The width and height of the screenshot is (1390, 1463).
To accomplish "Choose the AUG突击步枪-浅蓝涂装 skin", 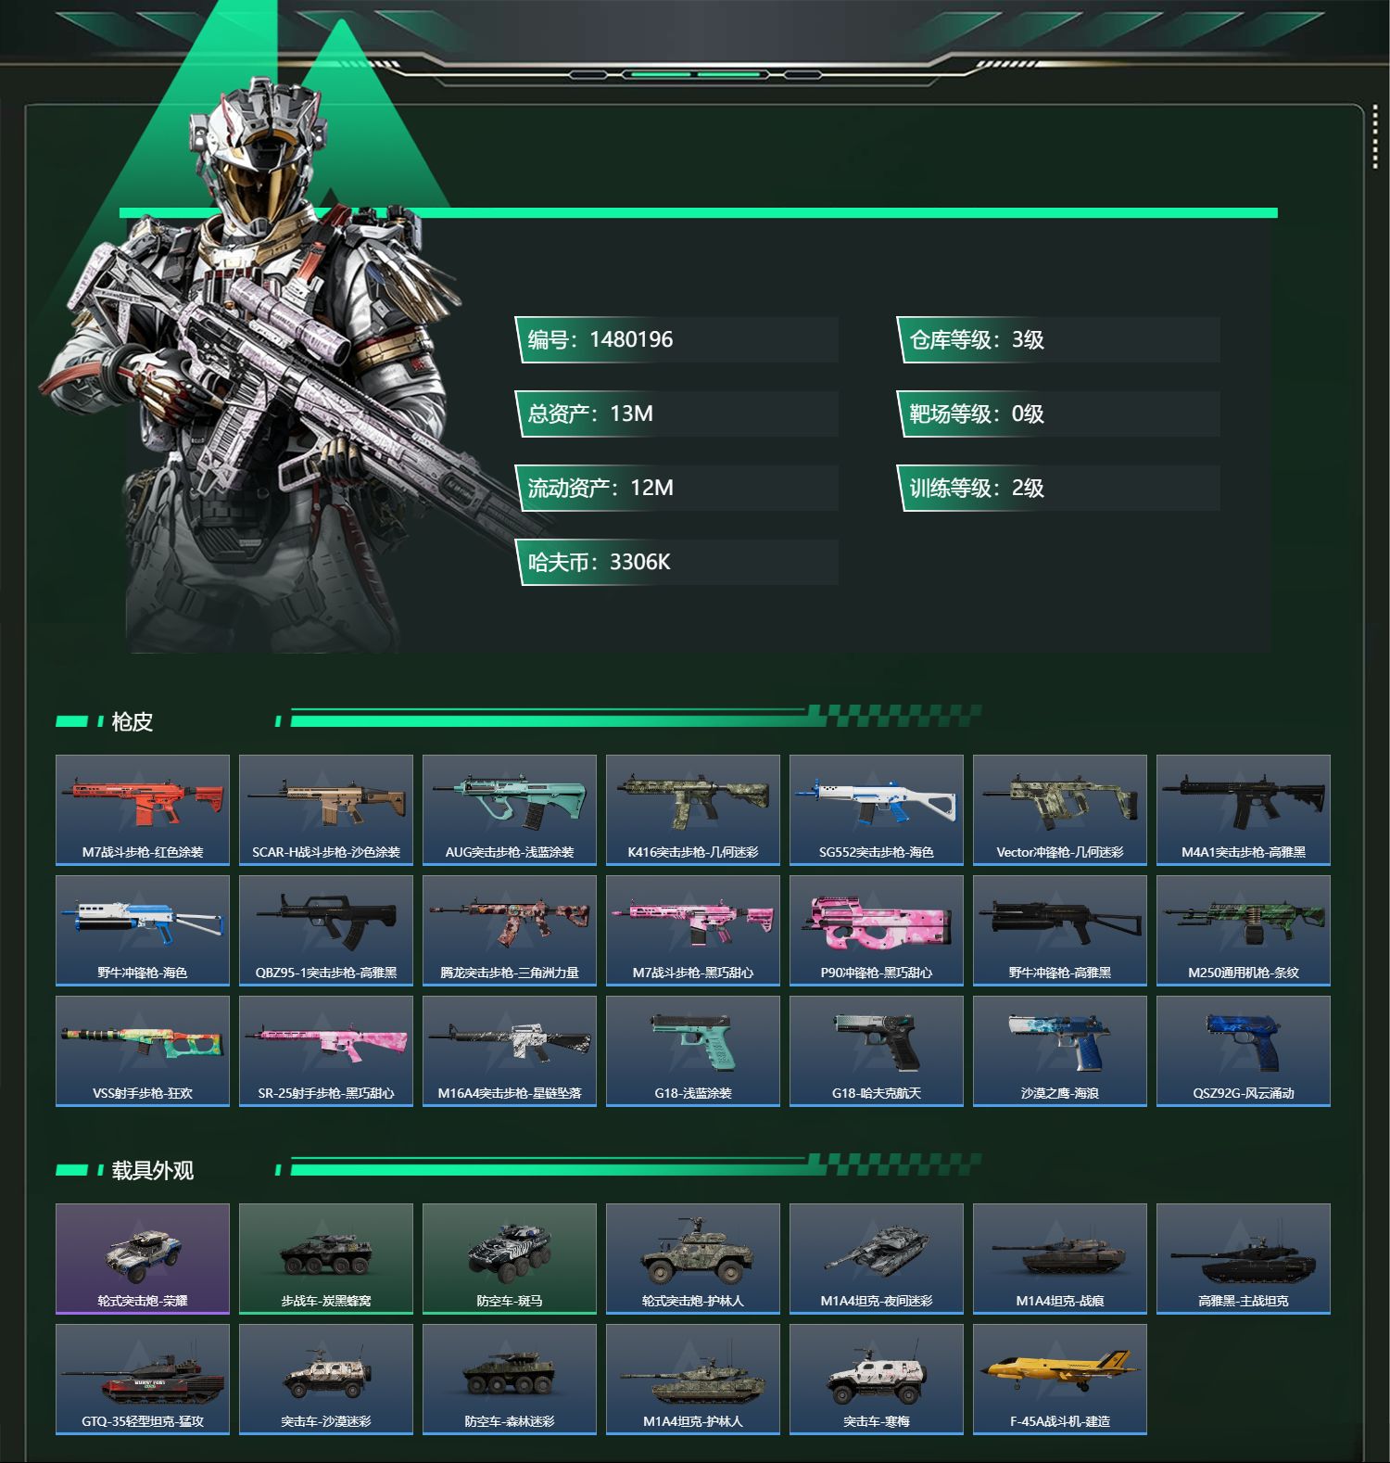I will coord(510,810).
